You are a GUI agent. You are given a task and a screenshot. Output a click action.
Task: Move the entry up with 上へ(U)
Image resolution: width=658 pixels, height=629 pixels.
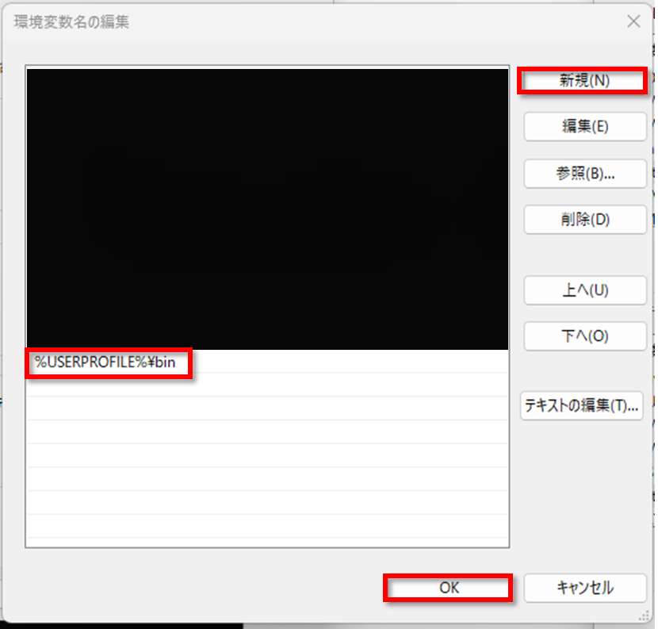pos(585,290)
